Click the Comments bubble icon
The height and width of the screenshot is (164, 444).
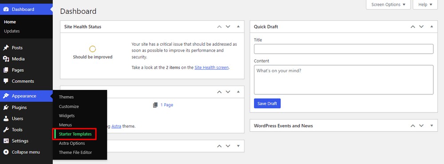[x=6, y=81]
